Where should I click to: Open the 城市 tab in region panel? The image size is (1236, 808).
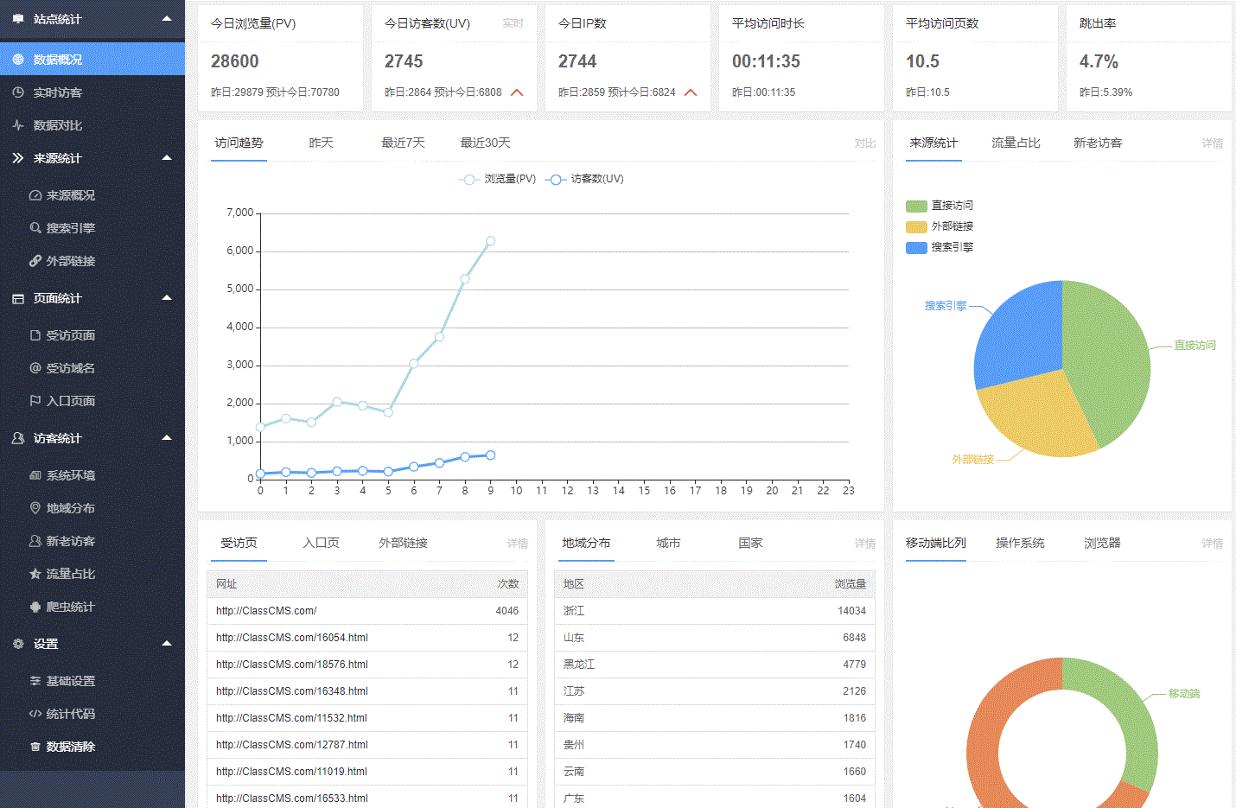click(668, 543)
